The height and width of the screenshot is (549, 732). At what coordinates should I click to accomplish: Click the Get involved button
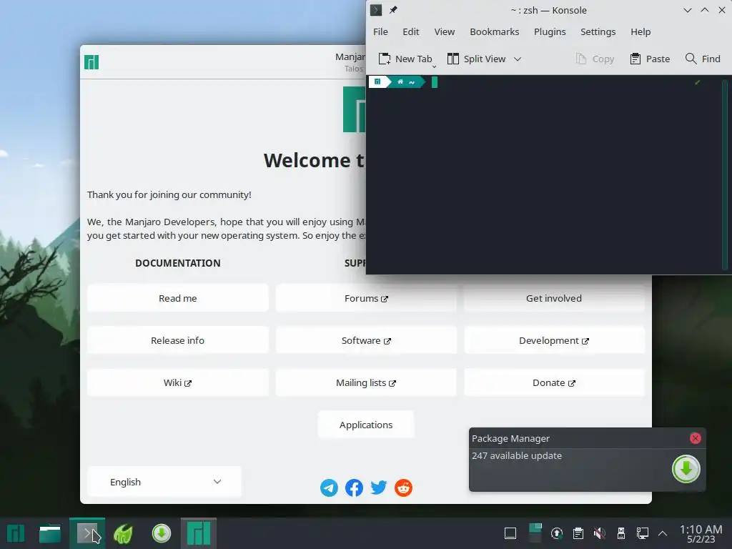click(554, 298)
